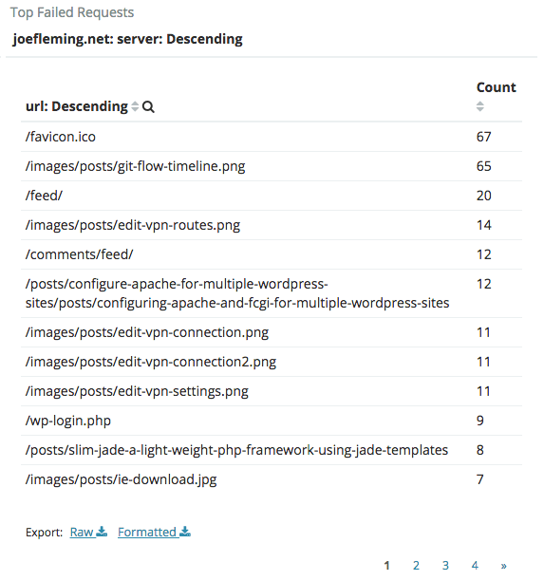544x581 pixels.
Task: Select the /favicon.ico row
Action: 272,137
